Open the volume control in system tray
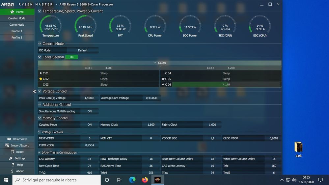The width and height of the screenshot is (329, 185). pyautogui.click(x=294, y=180)
